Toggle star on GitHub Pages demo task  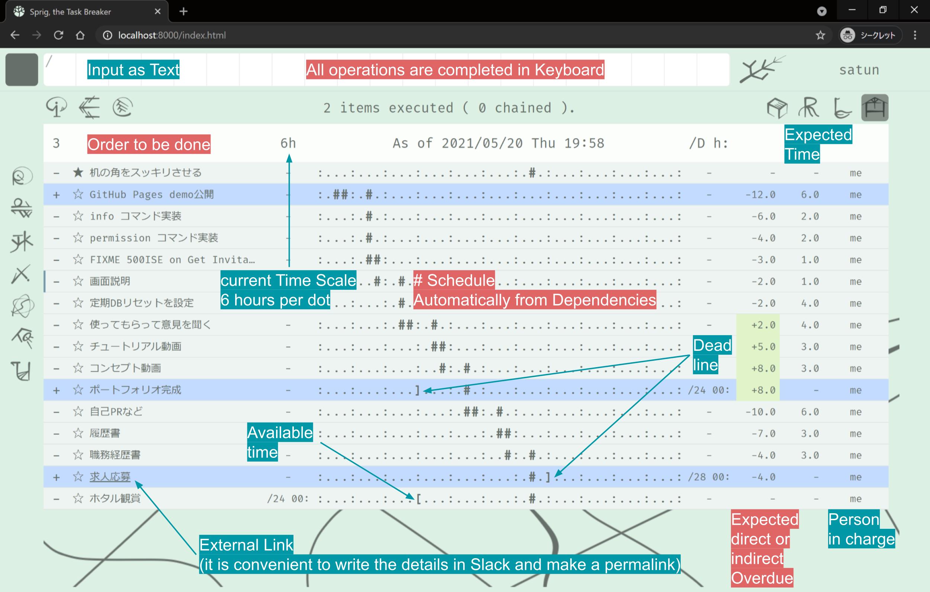click(x=78, y=194)
